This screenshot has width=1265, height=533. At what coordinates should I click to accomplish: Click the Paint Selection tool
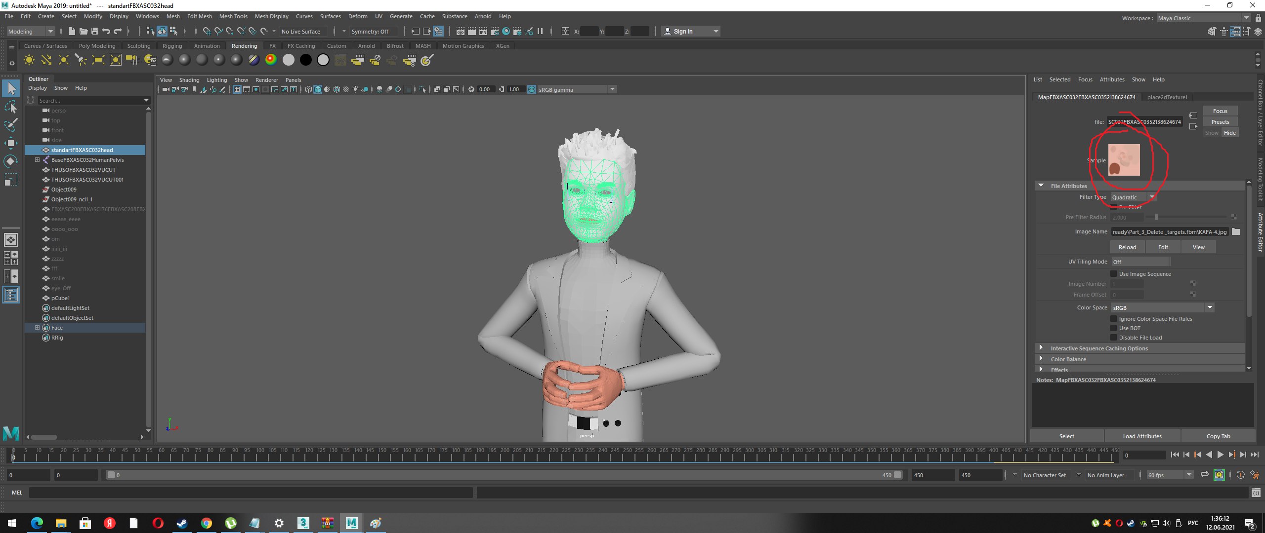click(10, 125)
